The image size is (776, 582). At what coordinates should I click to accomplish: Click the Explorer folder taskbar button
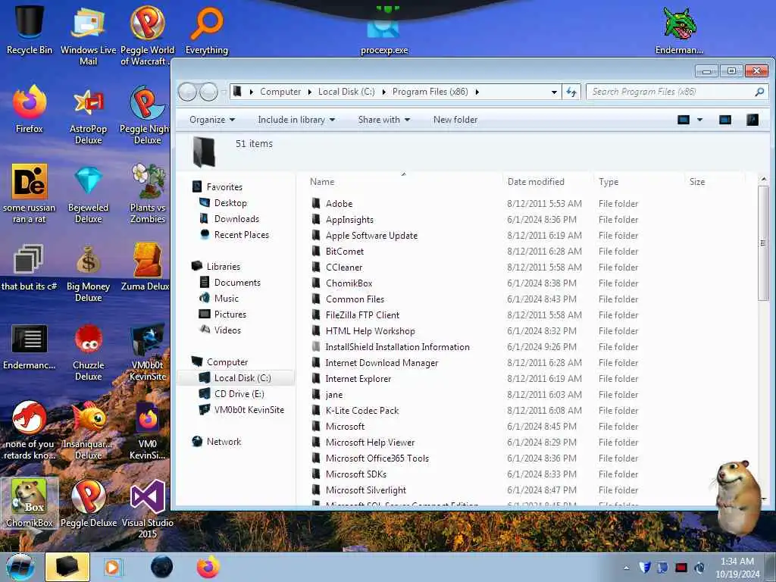coord(67,567)
